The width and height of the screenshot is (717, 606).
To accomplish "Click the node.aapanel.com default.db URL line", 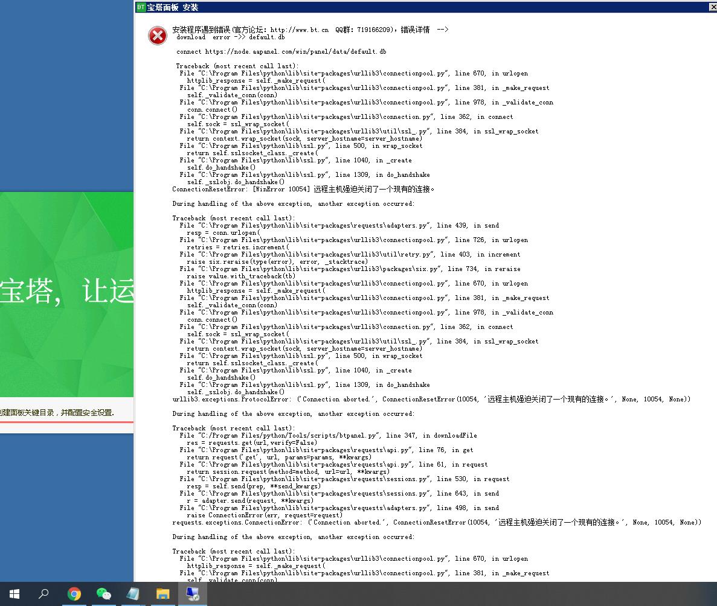I will pos(281,52).
